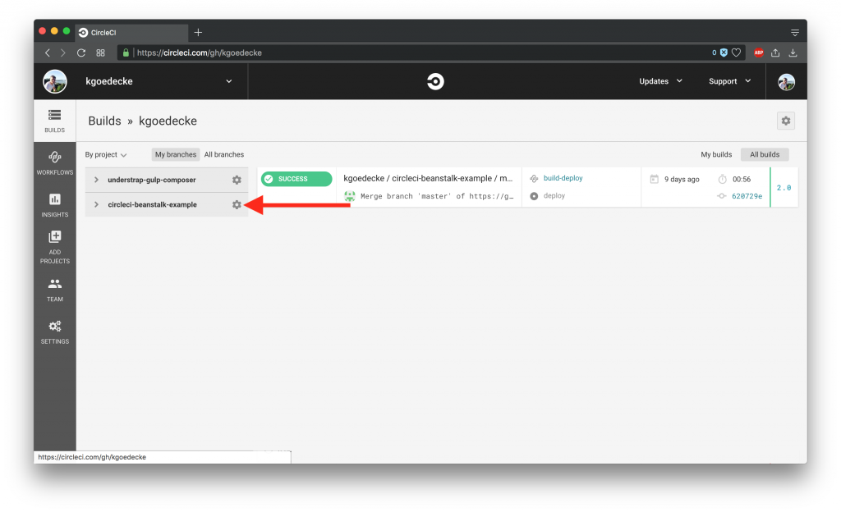Open the Insights sidebar icon

coord(55,205)
